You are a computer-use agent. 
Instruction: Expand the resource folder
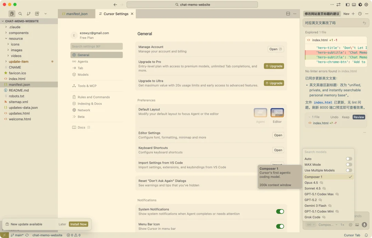(16, 39)
